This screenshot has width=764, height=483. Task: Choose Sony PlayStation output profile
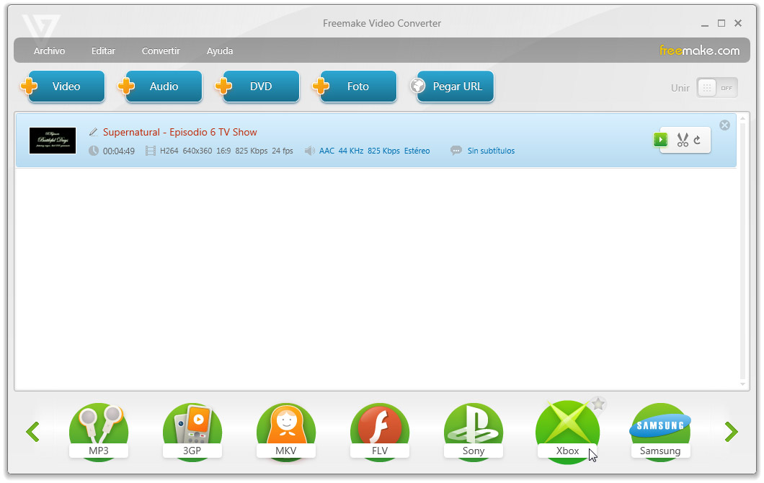pyautogui.click(x=473, y=431)
